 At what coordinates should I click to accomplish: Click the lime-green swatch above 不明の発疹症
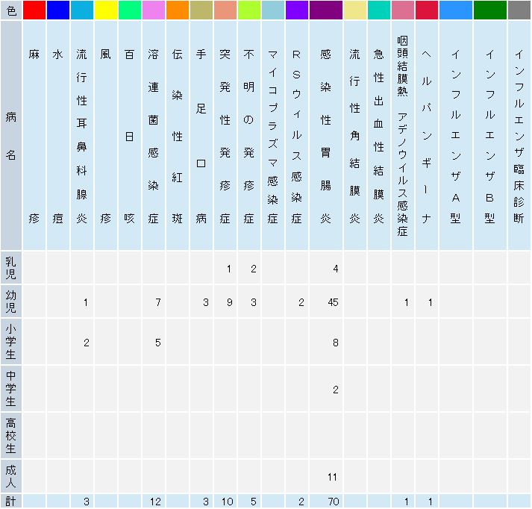coord(249,10)
